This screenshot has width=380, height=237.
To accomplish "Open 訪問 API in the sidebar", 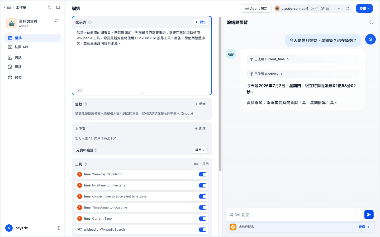I will [33, 47].
